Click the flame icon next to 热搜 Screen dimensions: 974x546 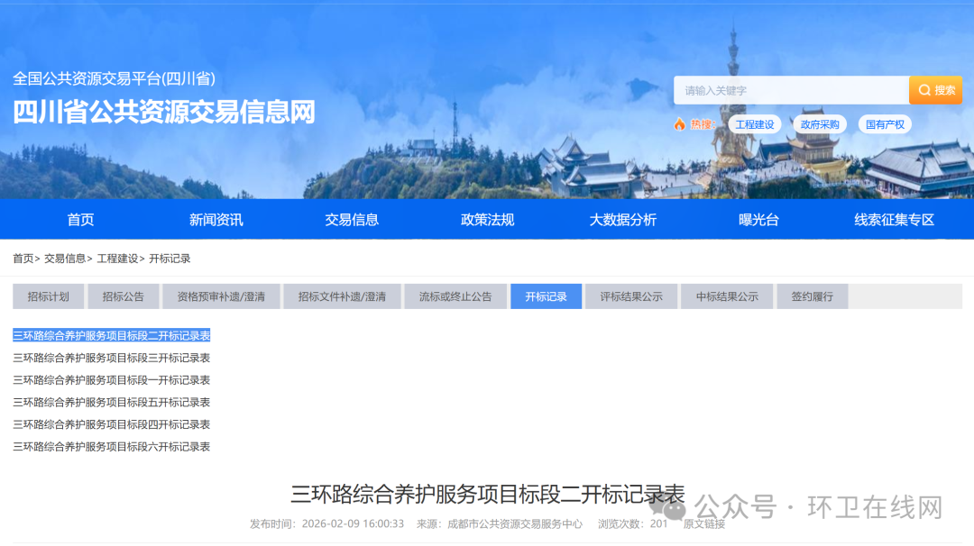coord(680,124)
